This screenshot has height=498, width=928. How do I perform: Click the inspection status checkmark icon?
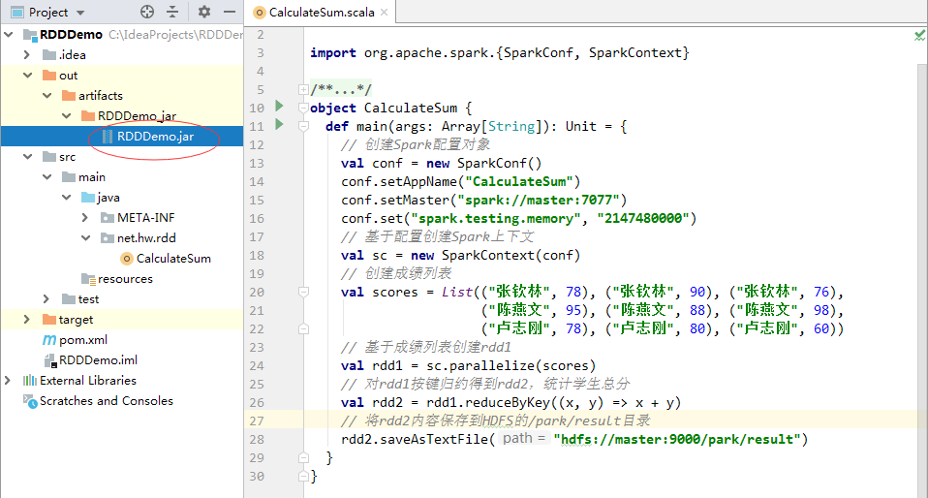pos(919,36)
